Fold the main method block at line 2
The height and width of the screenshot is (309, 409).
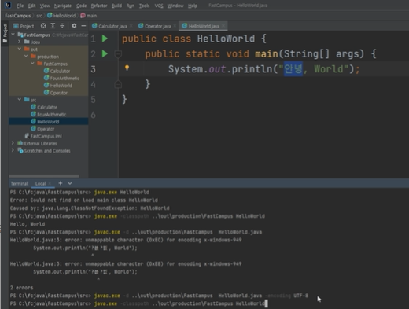click(x=118, y=54)
